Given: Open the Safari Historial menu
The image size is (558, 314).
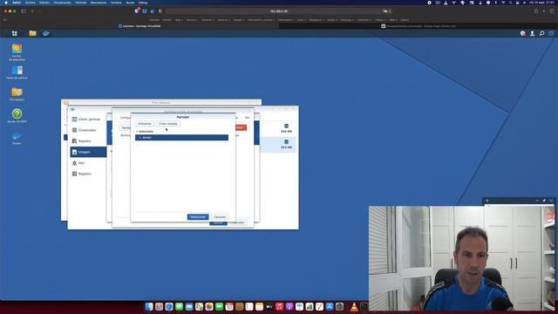Looking at the screenshot, I should (80, 3).
